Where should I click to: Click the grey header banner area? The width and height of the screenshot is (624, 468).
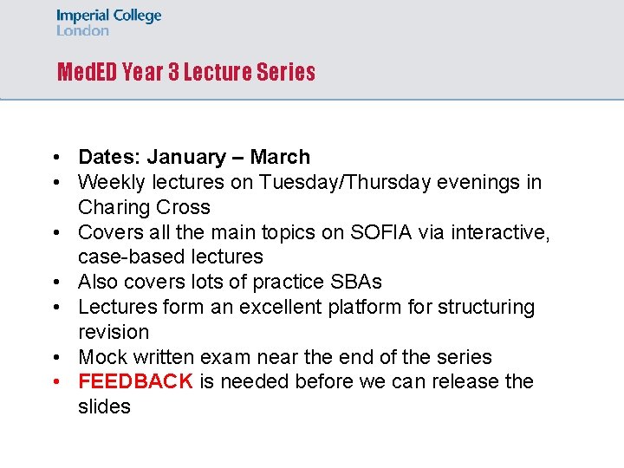coord(468,52)
